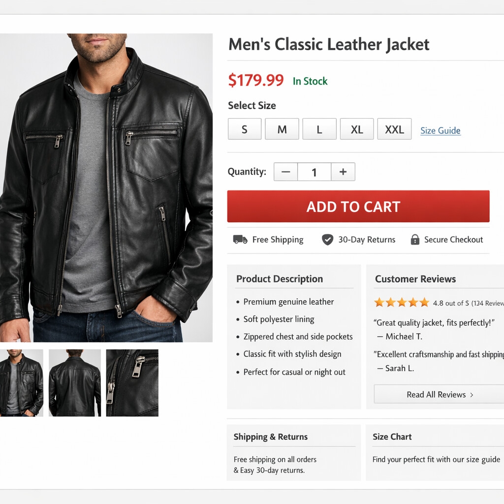Choose the XXL size option
The image size is (504, 504).
394,129
